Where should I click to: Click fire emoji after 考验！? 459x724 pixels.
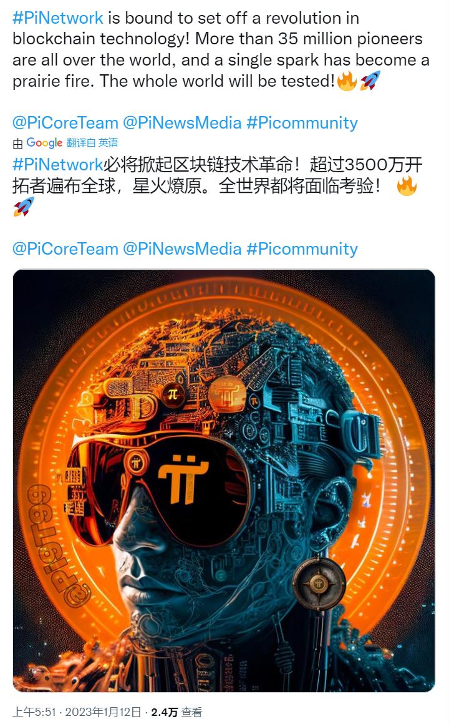click(x=407, y=186)
